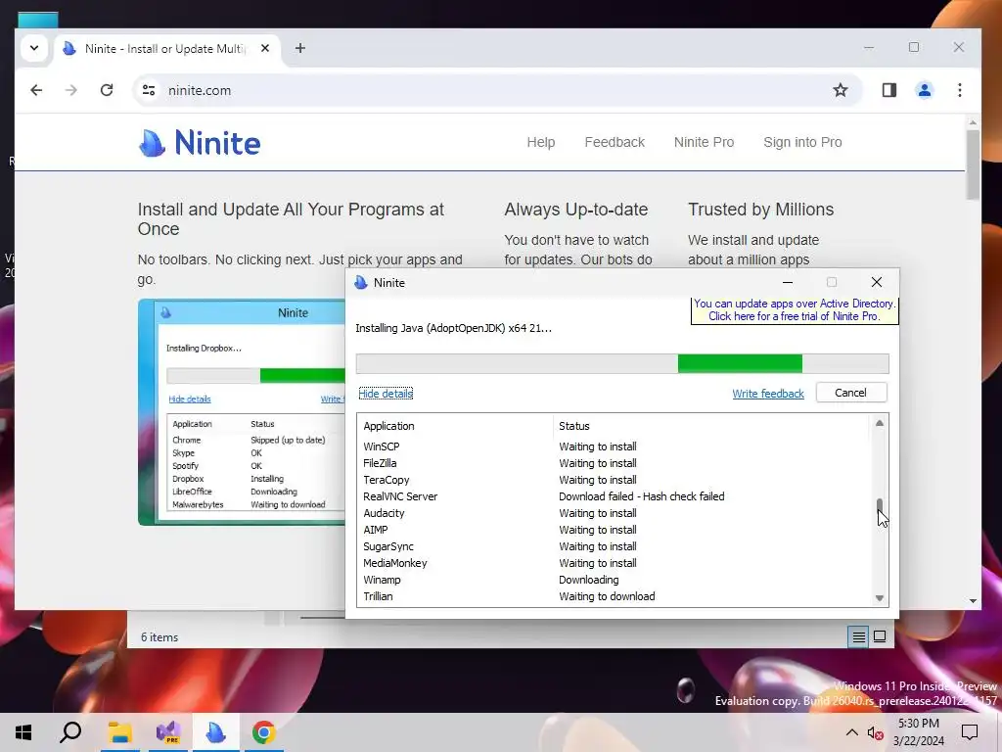Click the browser page scroll down arrow

point(973,601)
